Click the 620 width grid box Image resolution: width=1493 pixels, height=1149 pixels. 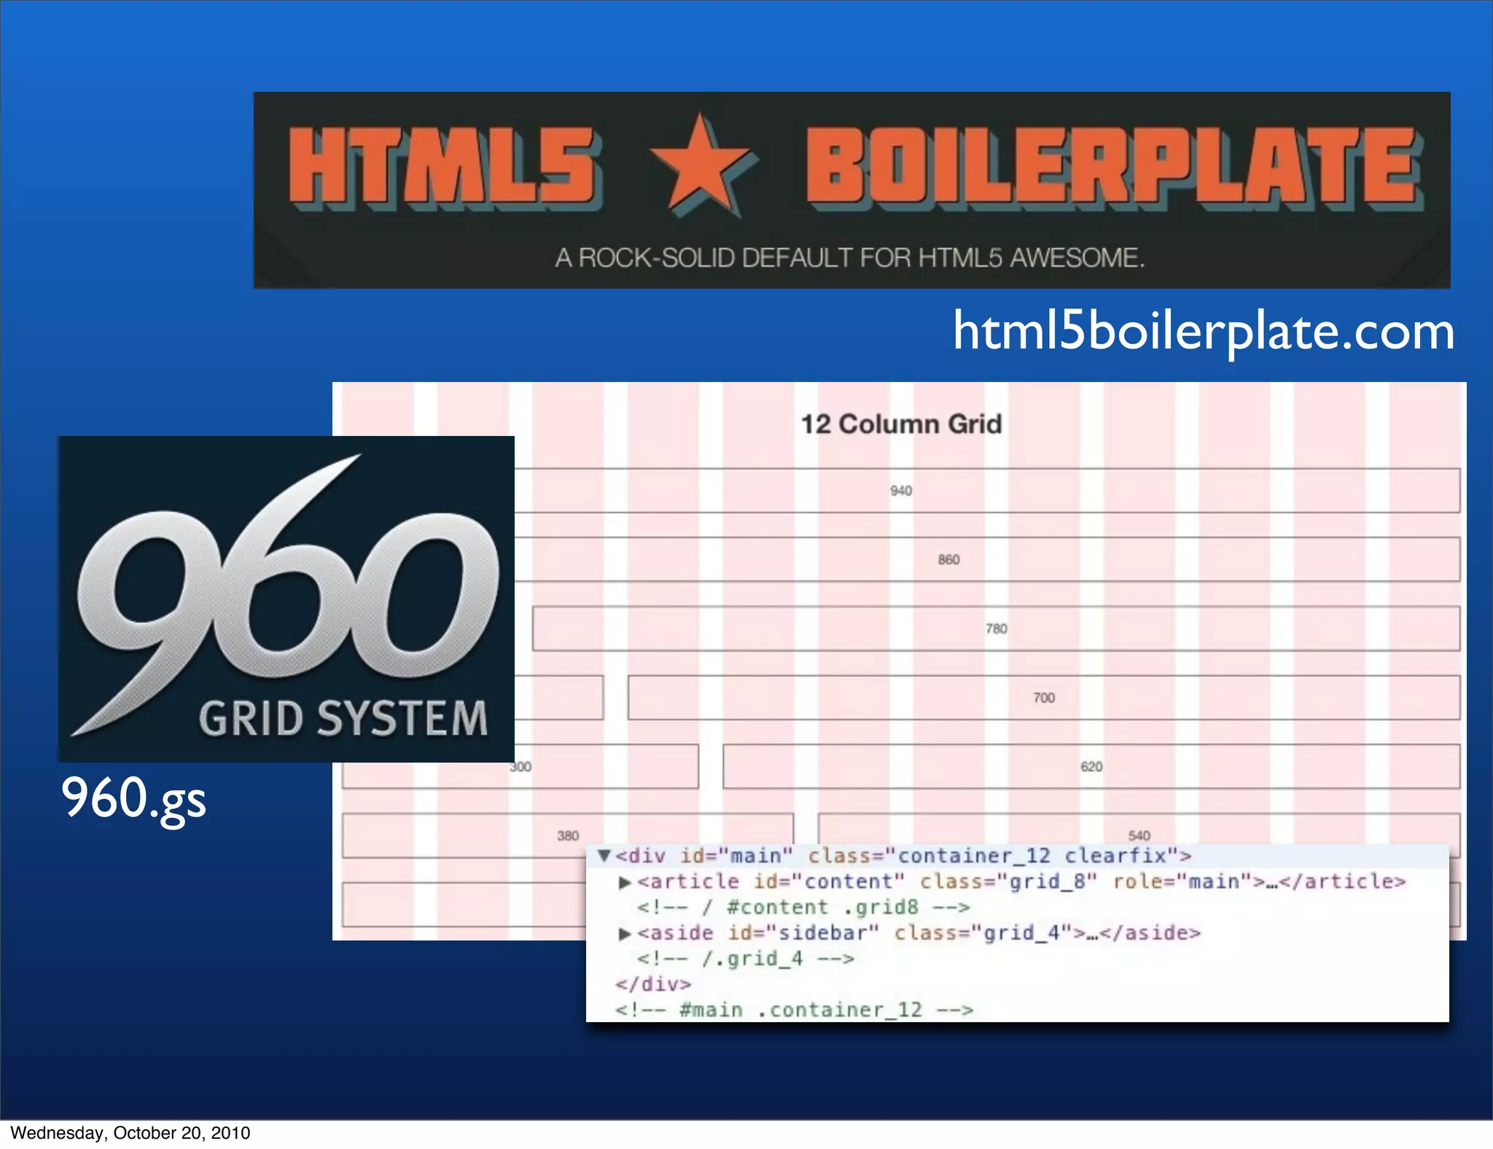[1091, 766]
